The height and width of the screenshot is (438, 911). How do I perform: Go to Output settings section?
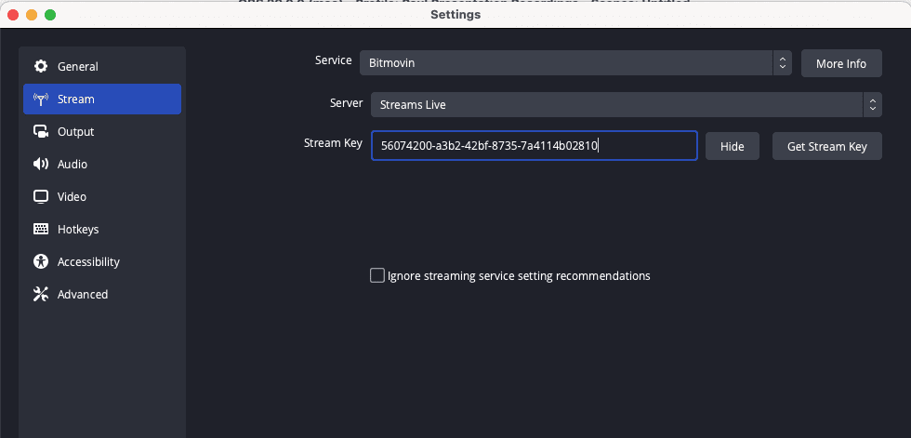(x=102, y=132)
